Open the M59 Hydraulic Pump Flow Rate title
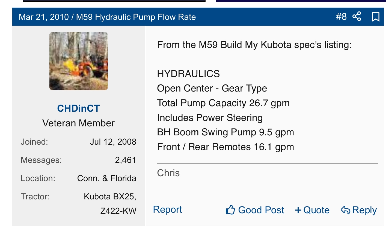386x228 pixels. pos(136,17)
